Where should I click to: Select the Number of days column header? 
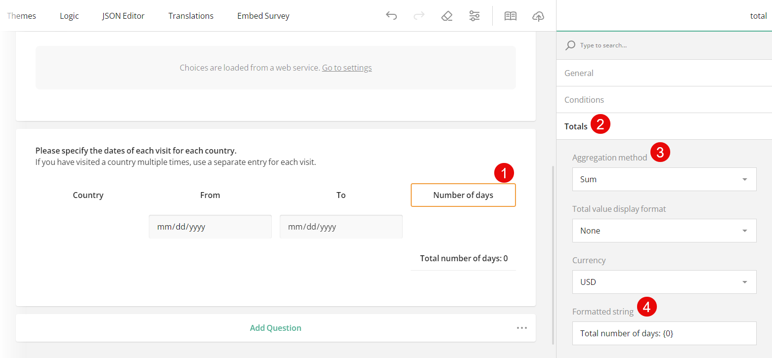click(x=463, y=195)
